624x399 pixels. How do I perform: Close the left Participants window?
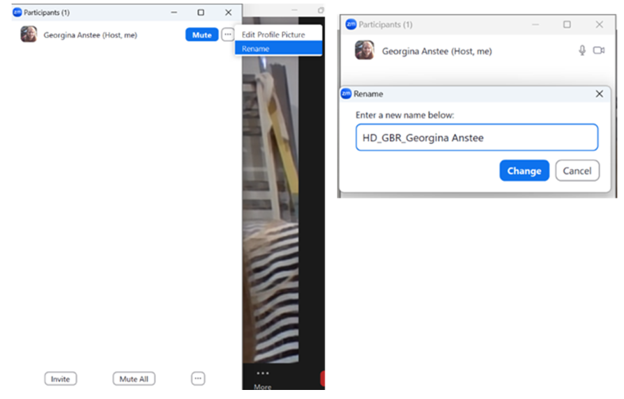tap(229, 13)
